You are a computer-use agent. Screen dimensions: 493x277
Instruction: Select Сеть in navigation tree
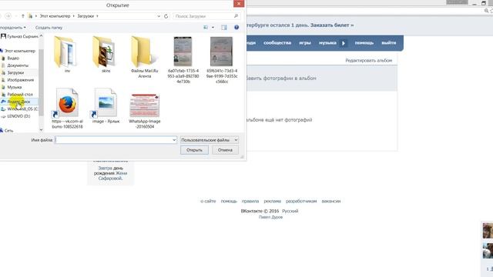pos(8,130)
